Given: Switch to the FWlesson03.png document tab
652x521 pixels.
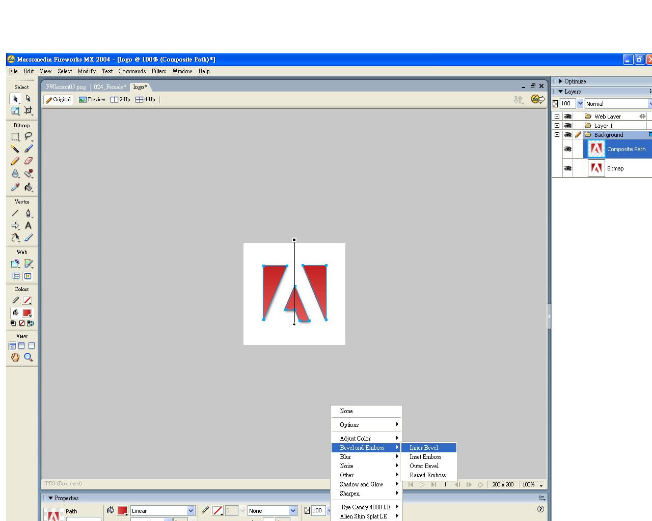Looking at the screenshot, I should pos(66,87).
